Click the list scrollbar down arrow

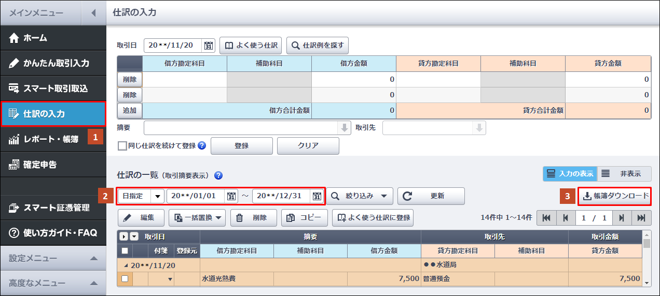pos(647,283)
